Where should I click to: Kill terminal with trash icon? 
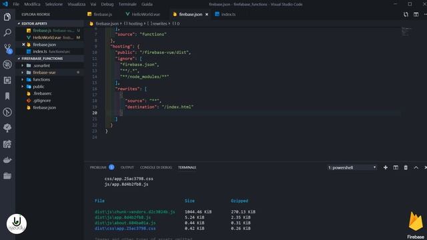pos(406,167)
